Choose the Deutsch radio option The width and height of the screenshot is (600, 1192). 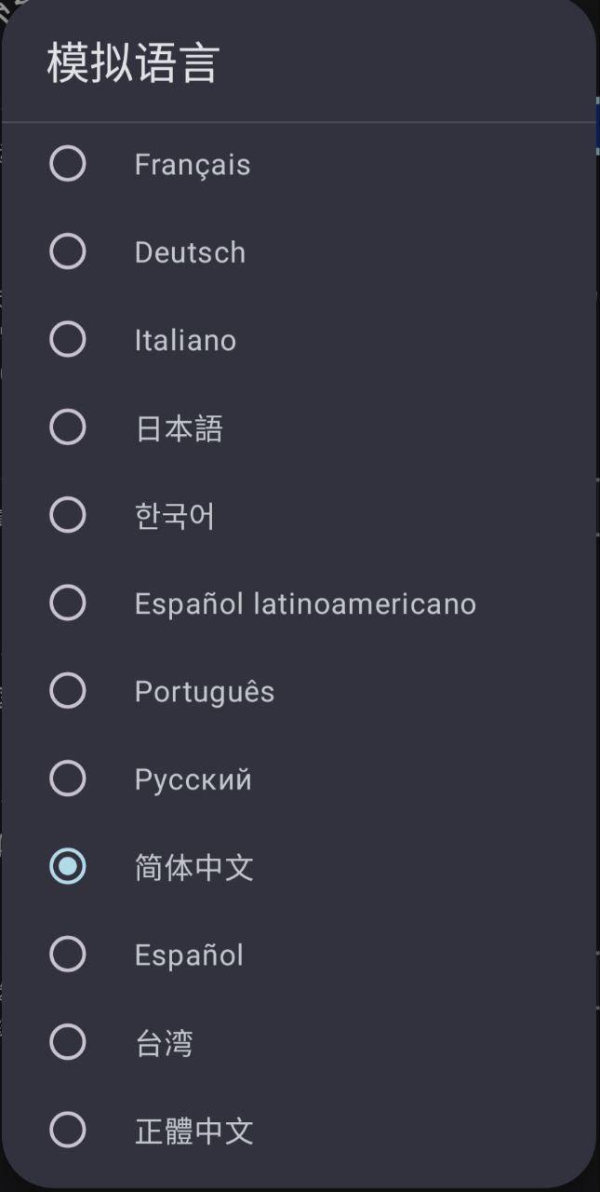[68, 251]
